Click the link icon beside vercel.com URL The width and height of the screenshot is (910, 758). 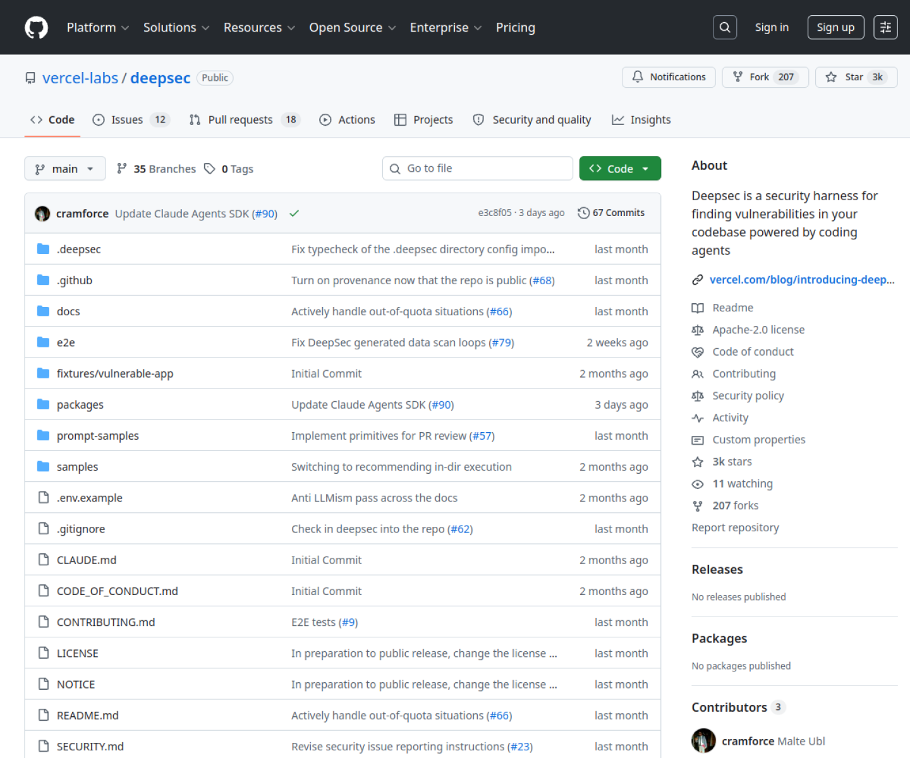pos(698,280)
